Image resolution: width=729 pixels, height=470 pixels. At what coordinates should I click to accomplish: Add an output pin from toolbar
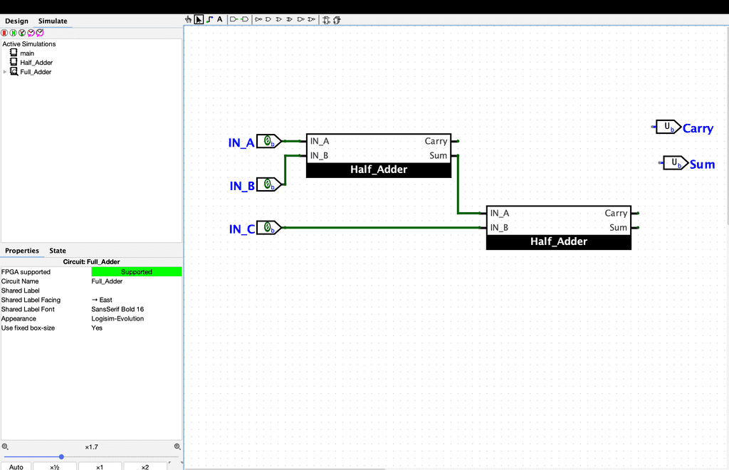point(244,20)
